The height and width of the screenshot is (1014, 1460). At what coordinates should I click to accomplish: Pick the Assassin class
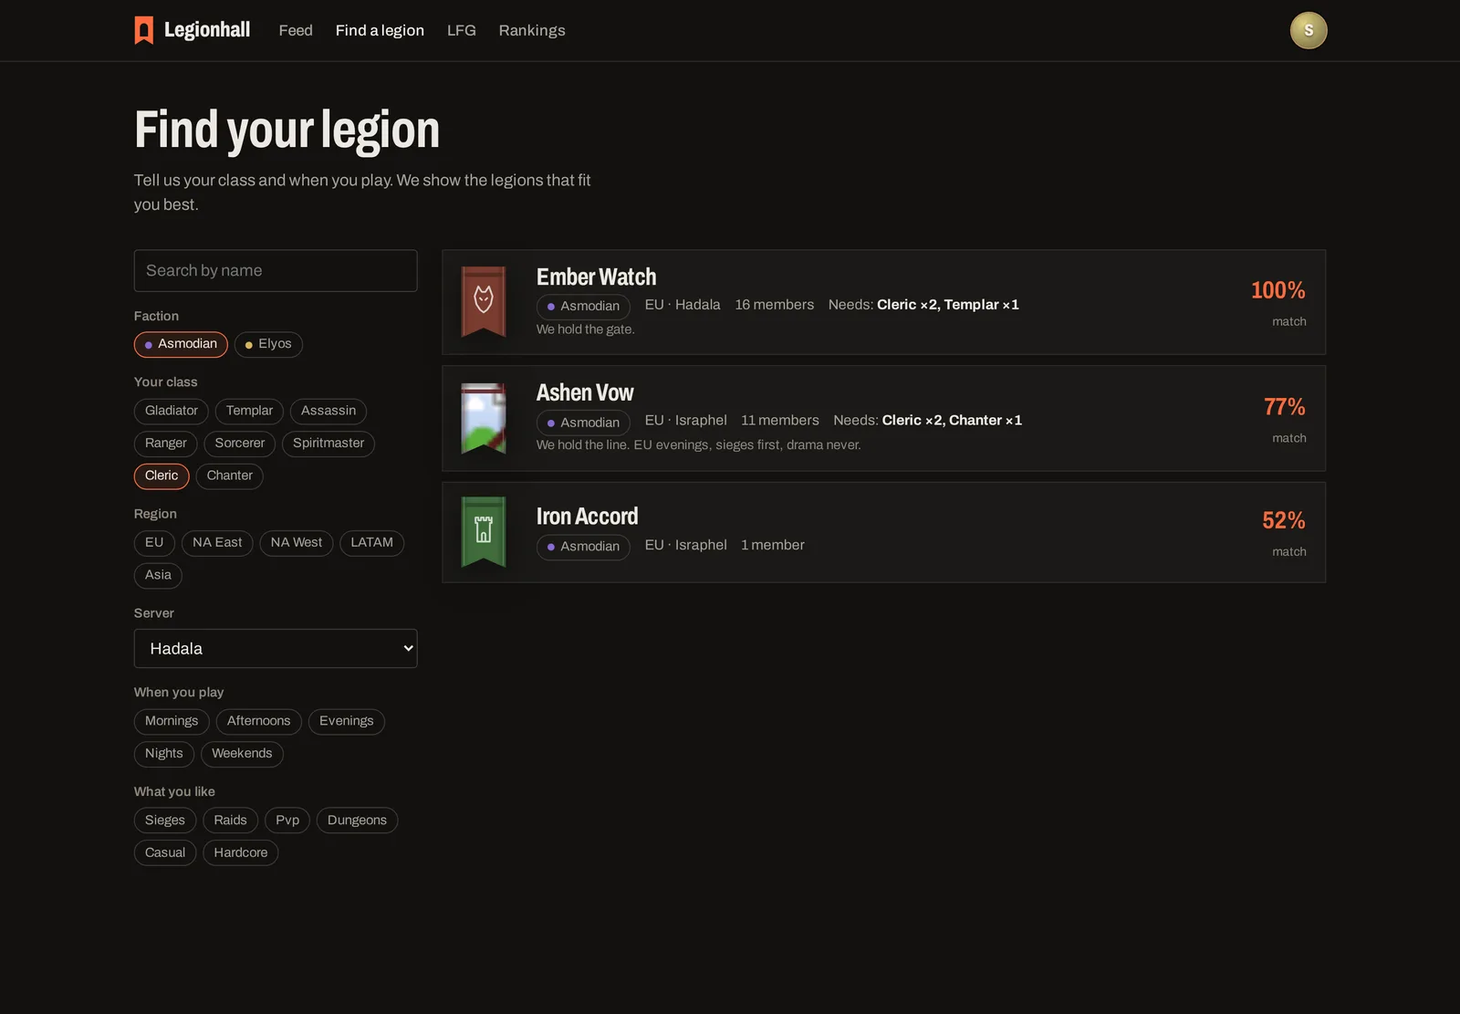pos(328,411)
